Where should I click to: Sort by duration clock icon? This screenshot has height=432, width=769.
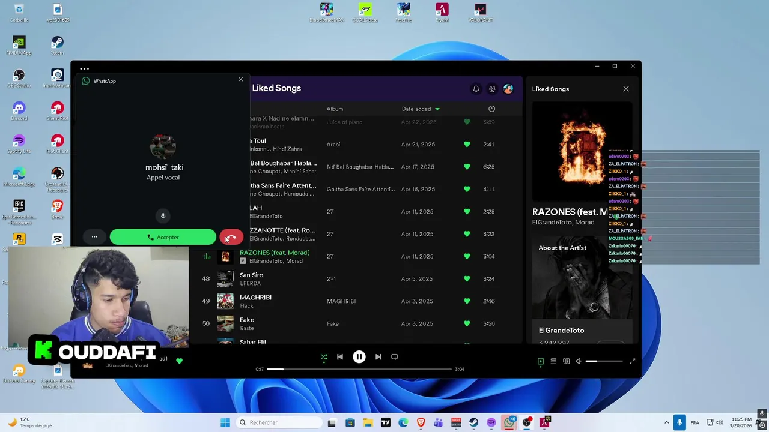[x=491, y=109]
